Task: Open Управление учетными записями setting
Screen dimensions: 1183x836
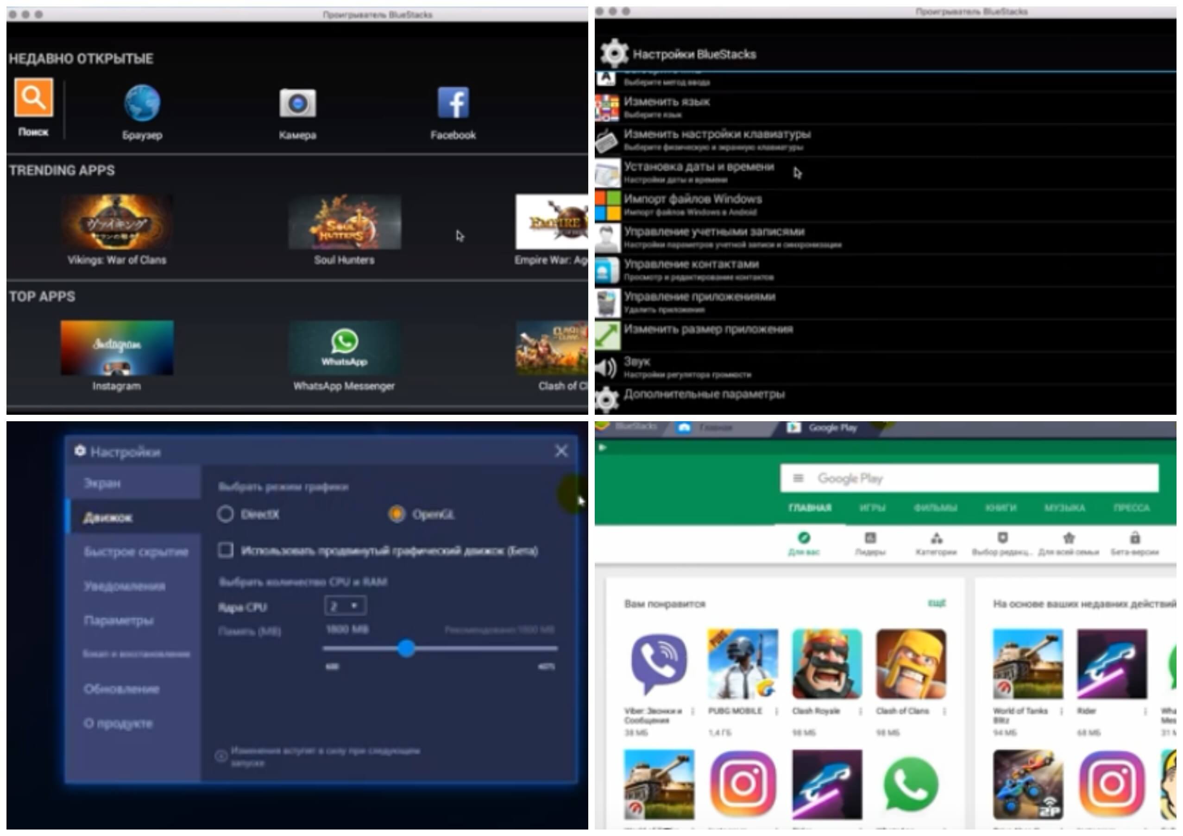Action: tap(885, 237)
